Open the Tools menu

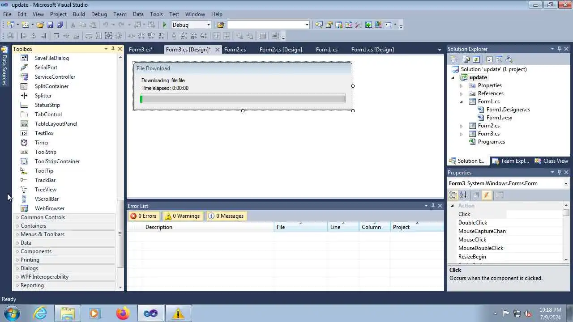coord(157,14)
